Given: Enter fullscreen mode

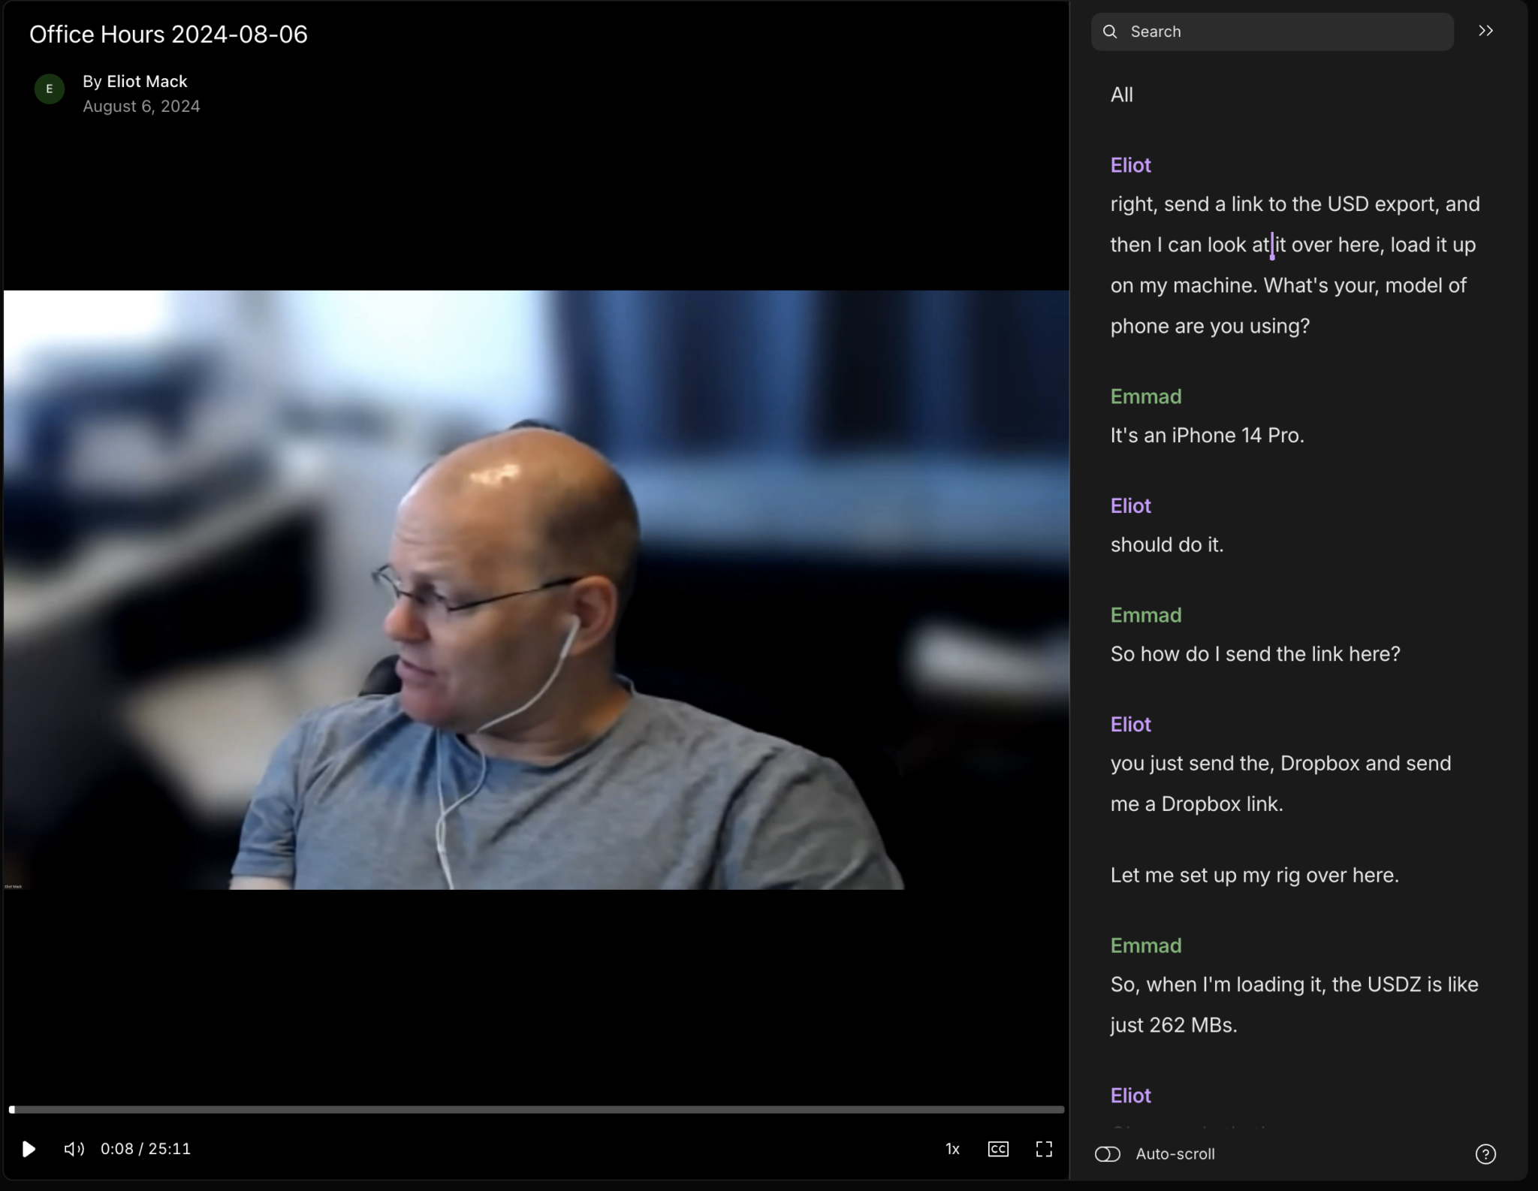Looking at the screenshot, I should (x=1044, y=1148).
